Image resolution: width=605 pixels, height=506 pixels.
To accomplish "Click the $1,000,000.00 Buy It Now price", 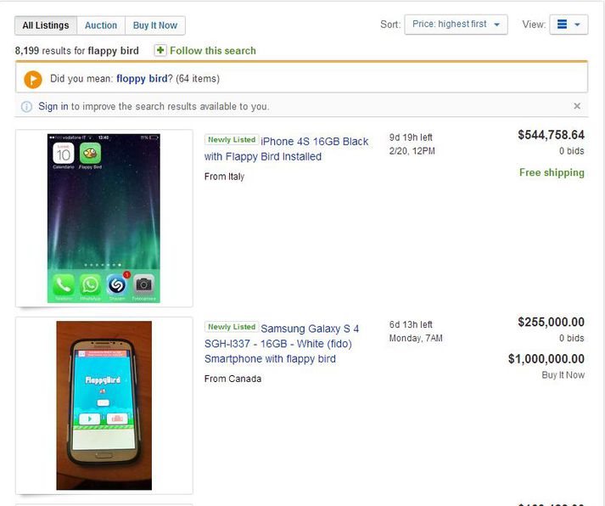I will pyautogui.click(x=546, y=358).
